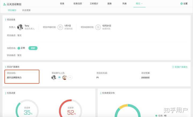Image resolution: width=193 pixels, height=117 pixels.
Task: Click the 延期率 52% progress ring
Action: [70, 108]
